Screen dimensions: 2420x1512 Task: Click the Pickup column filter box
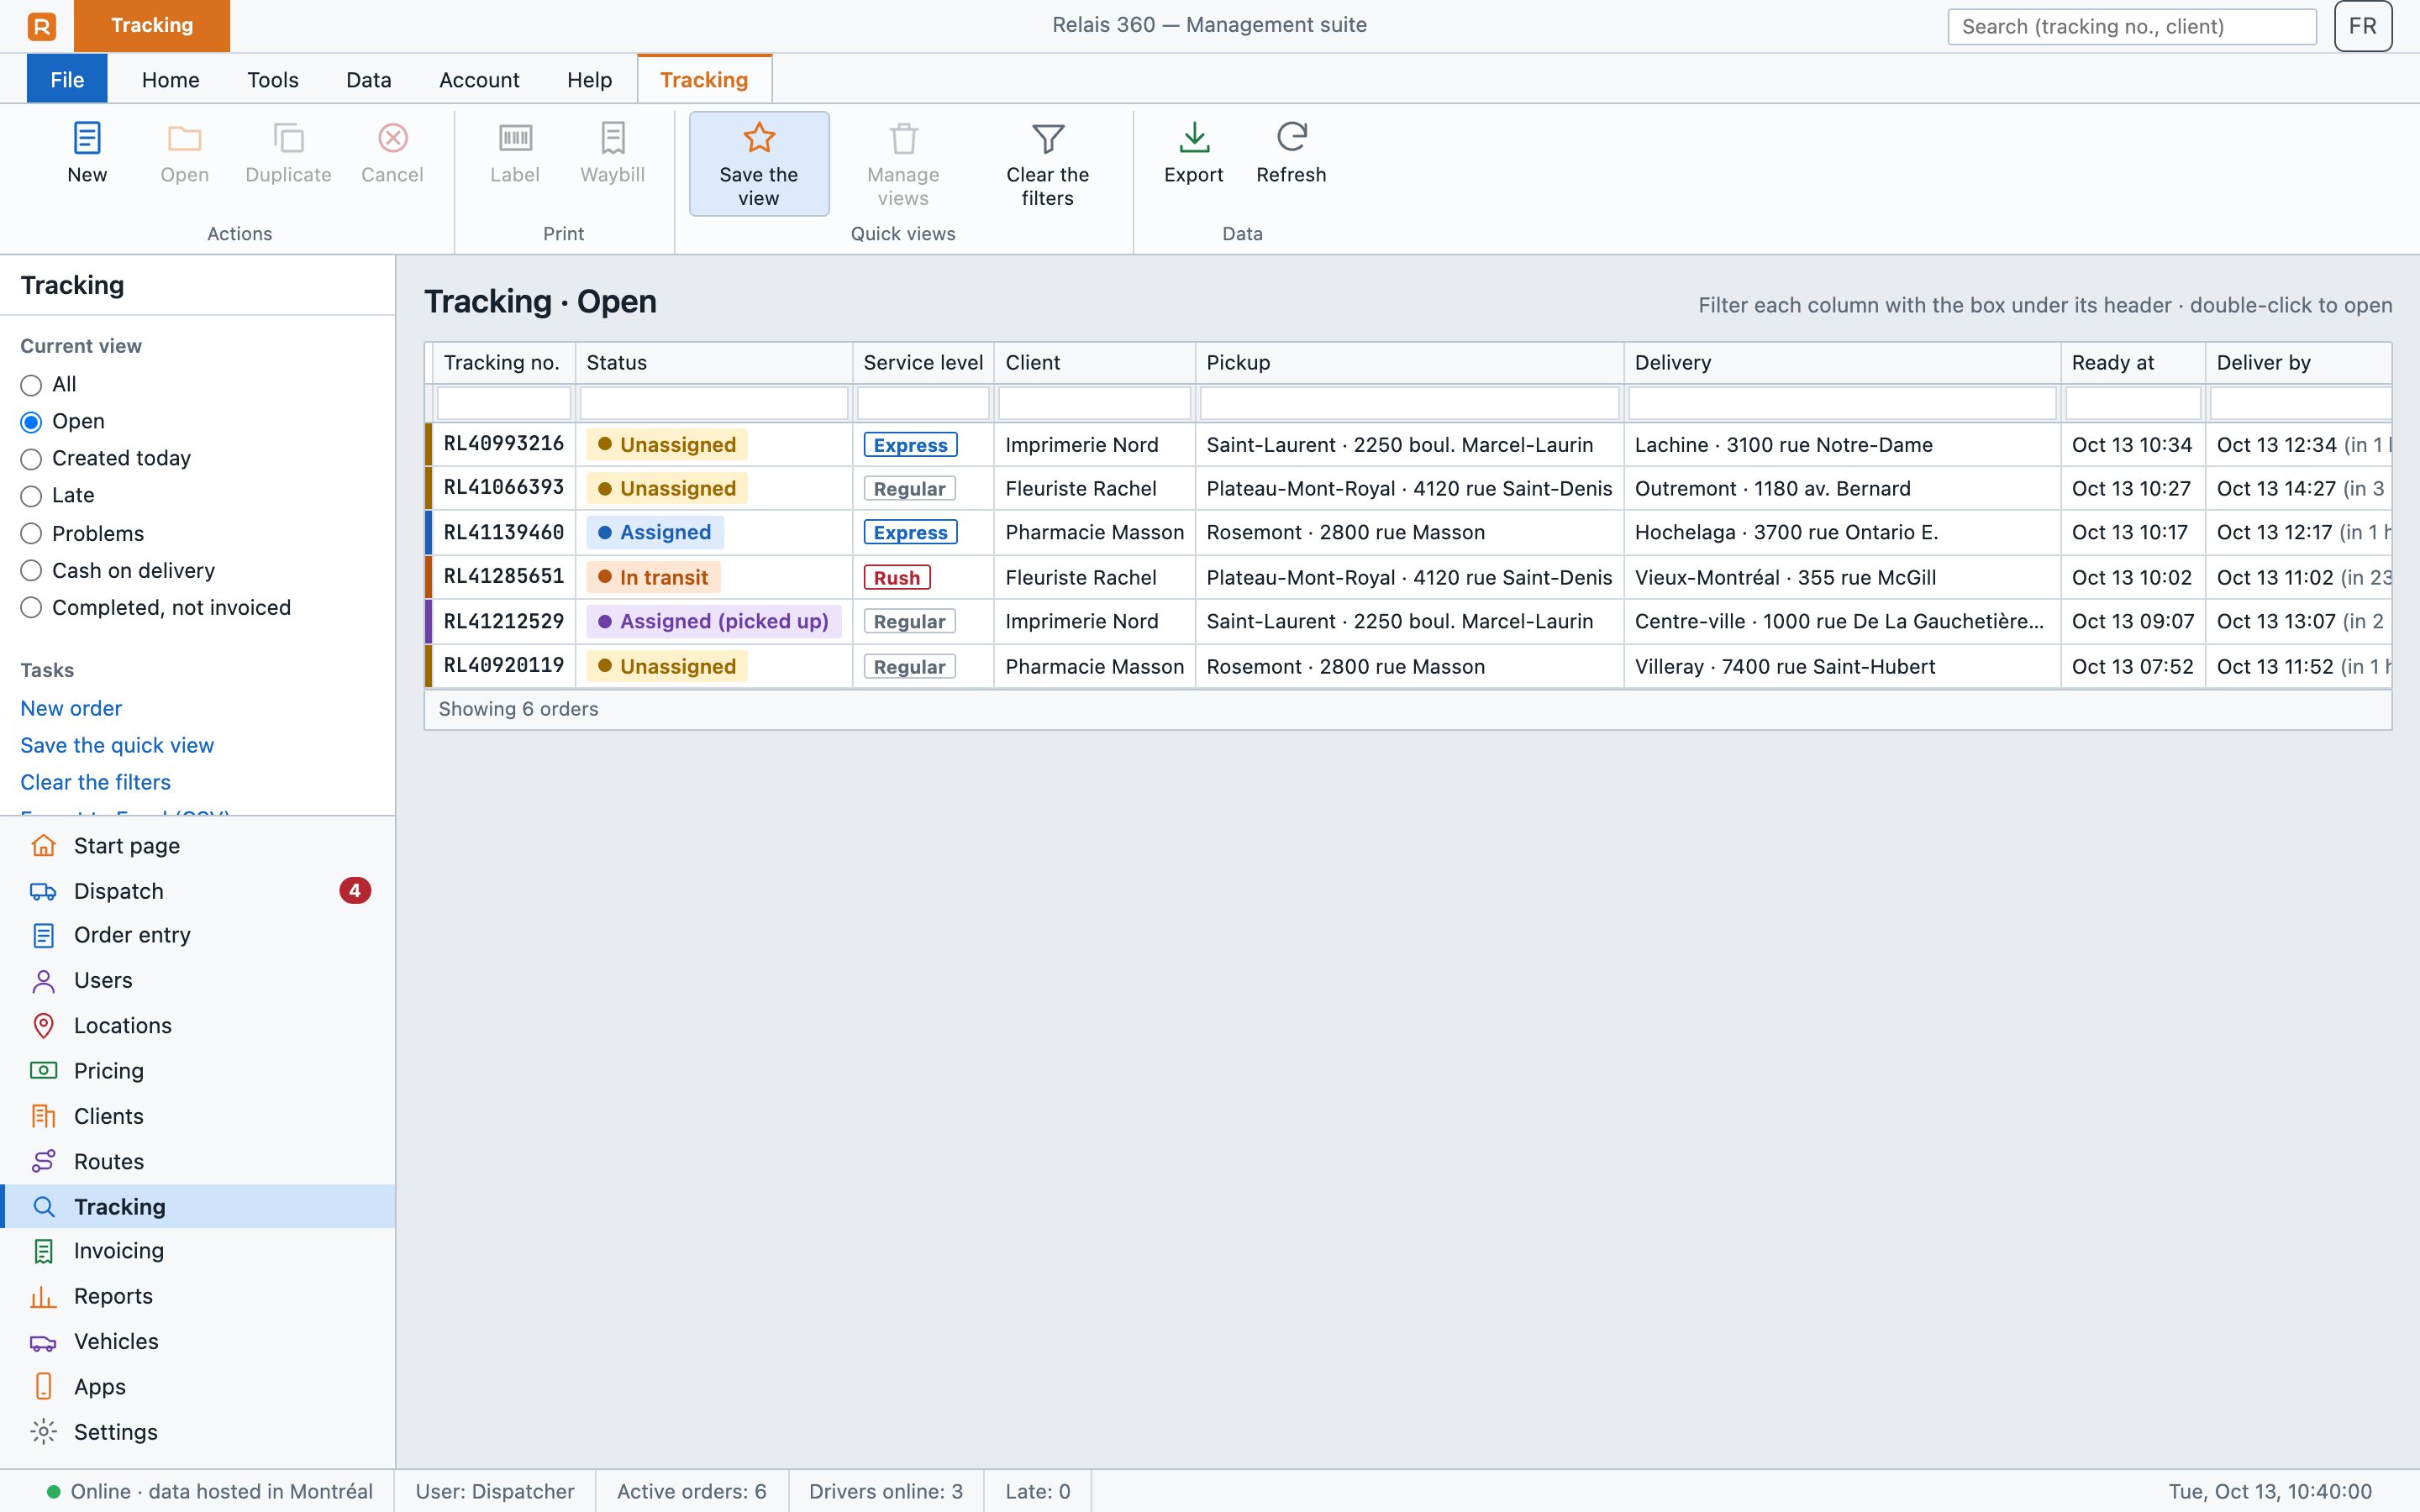tap(1409, 403)
